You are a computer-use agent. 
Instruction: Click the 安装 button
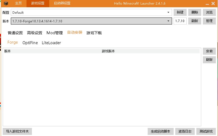click(x=209, y=51)
